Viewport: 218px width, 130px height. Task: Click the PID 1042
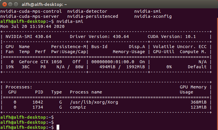pyautogui.click(x=38, y=102)
